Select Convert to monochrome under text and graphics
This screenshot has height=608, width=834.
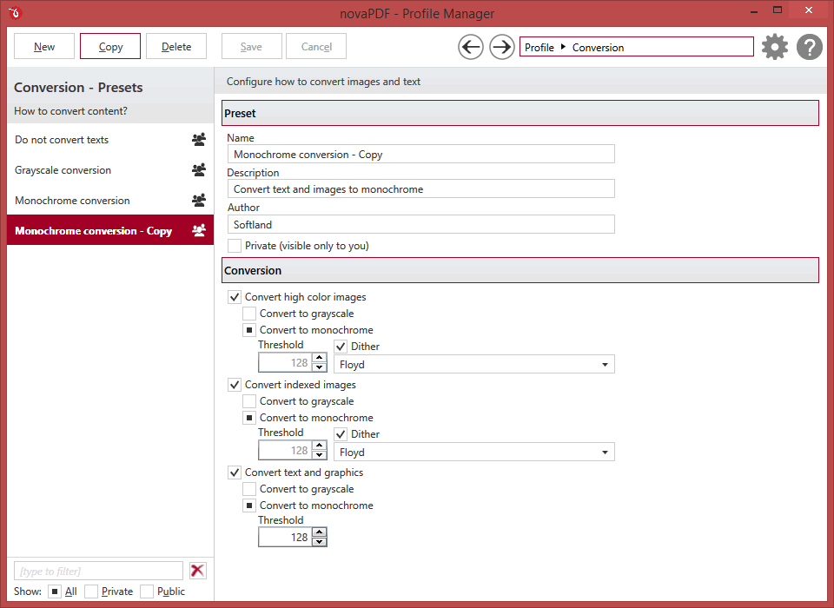(x=249, y=506)
